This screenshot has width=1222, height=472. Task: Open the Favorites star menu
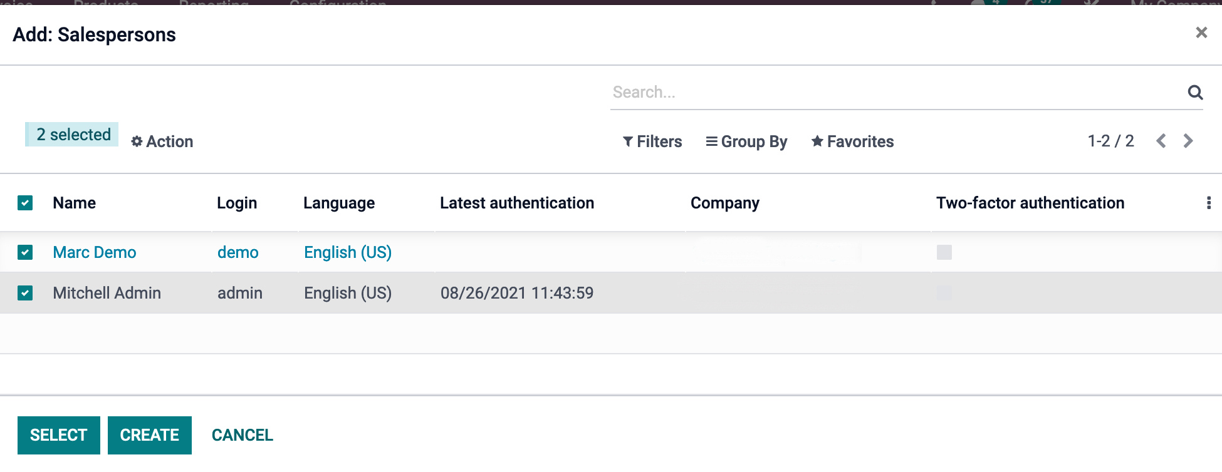point(853,141)
